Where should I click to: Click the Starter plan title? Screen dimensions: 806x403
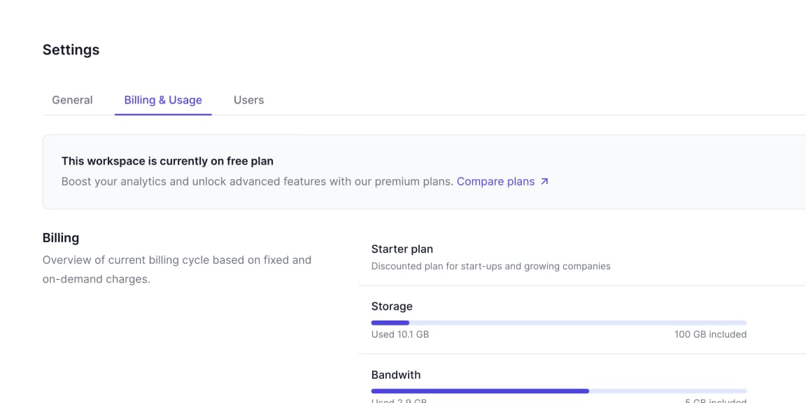click(402, 249)
